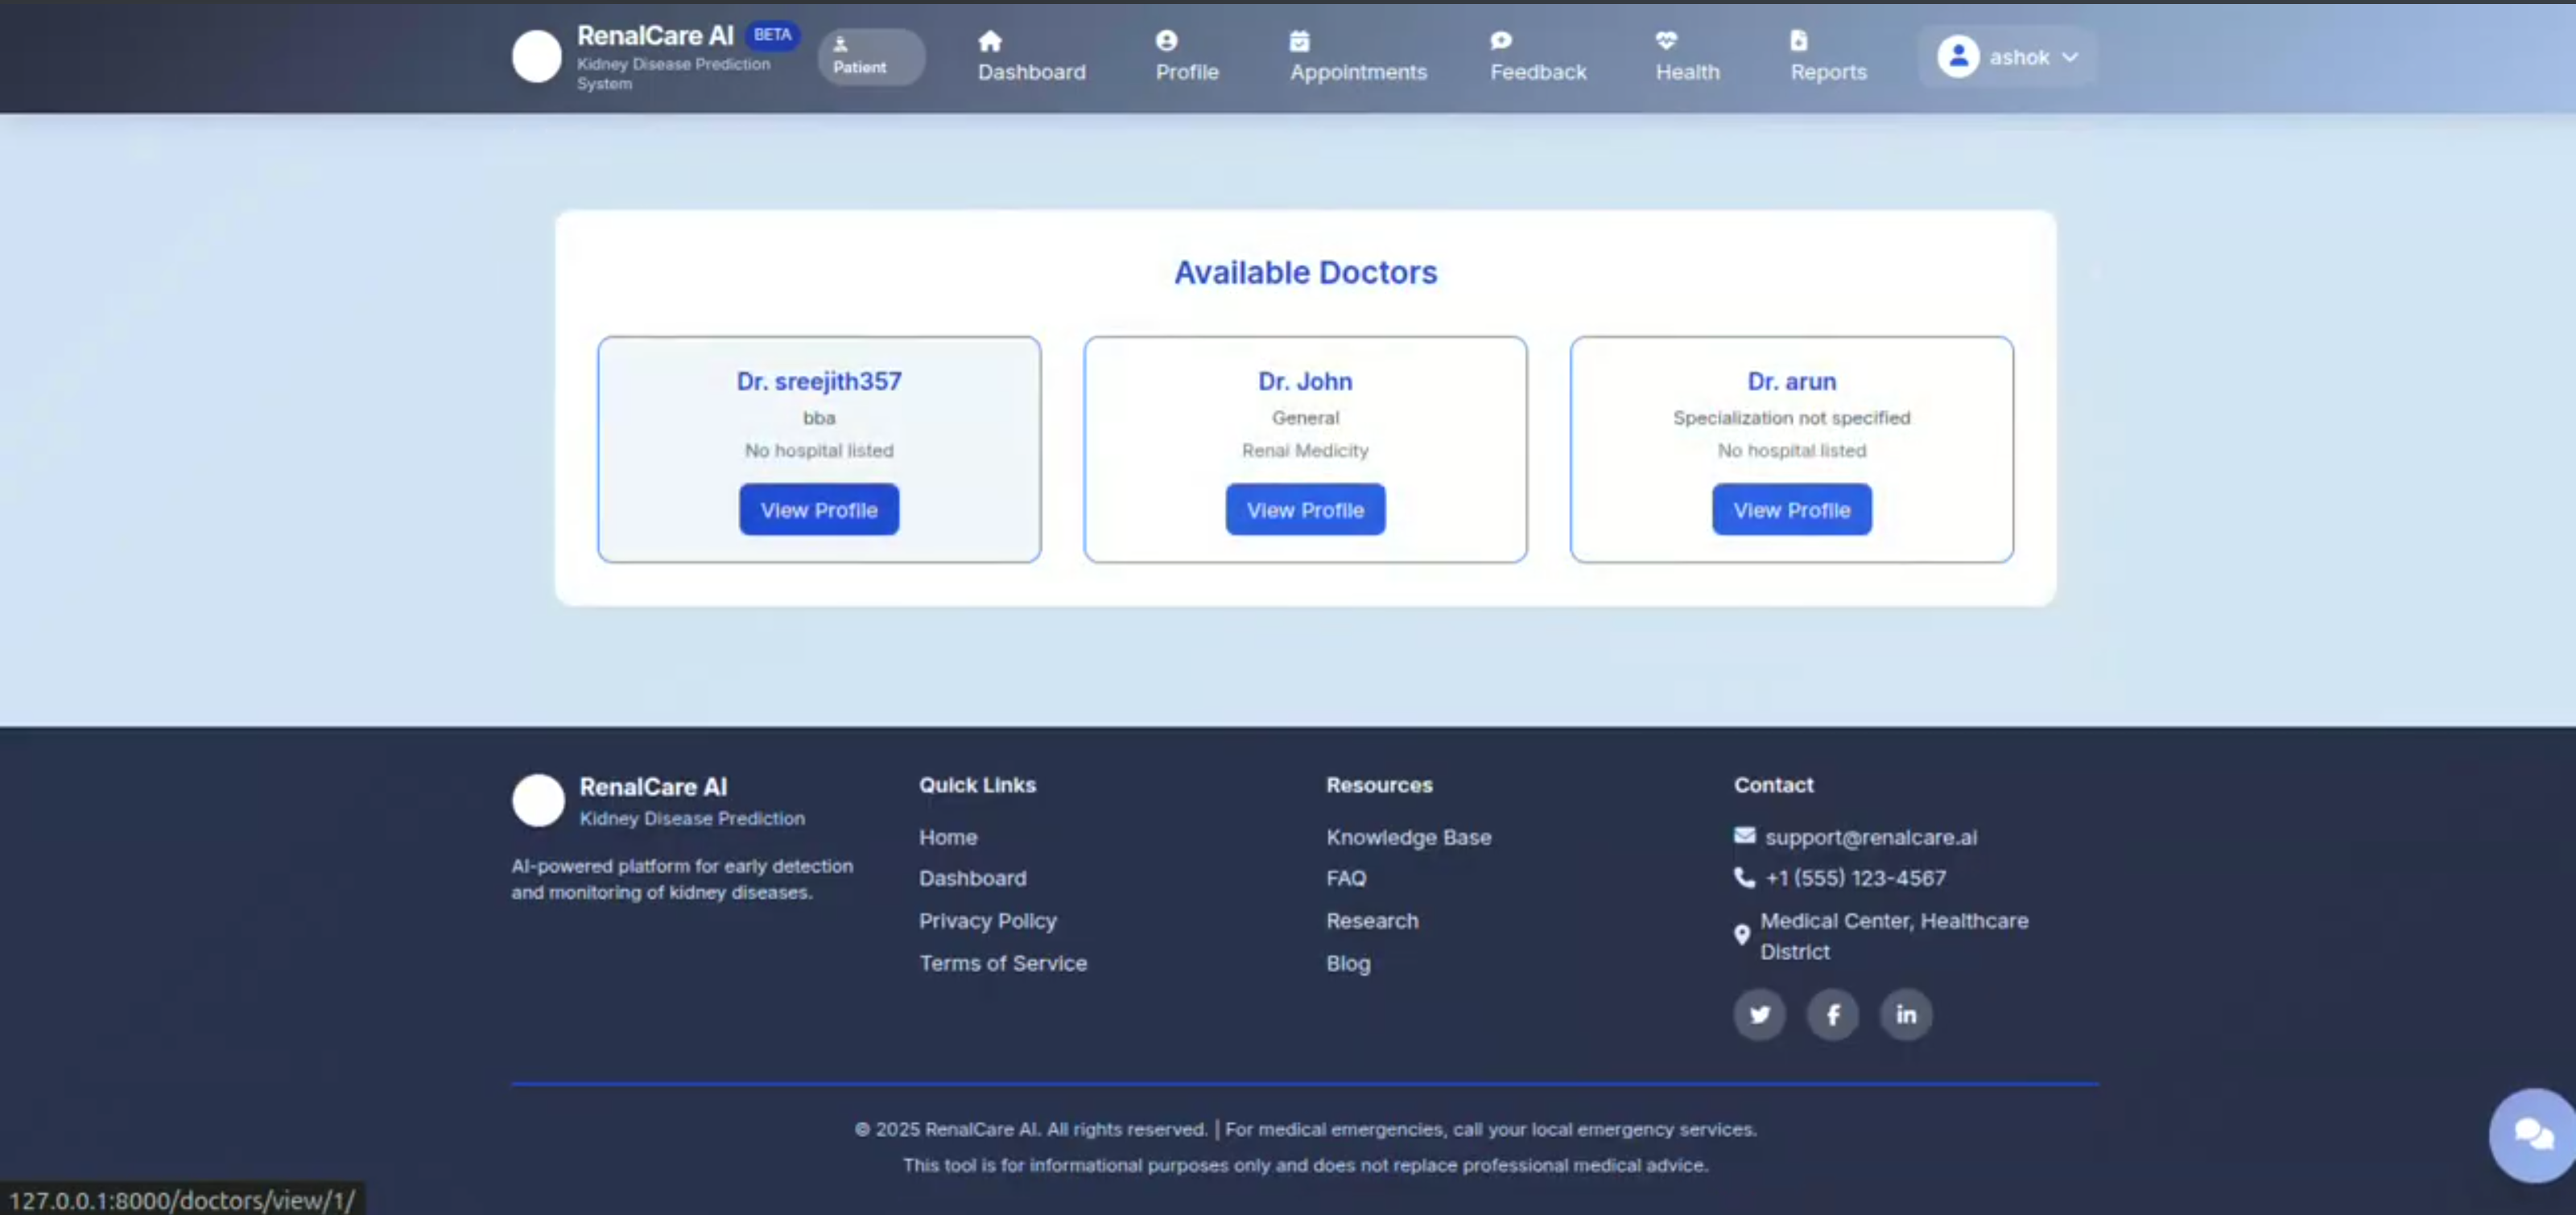2576x1215 pixels.
Task: Click the General specialization under Dr. John
Action: coord(1305,418)
